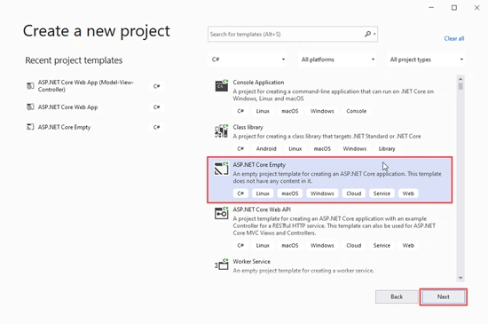Select Worker Service template title
Image resolution: width=488 pixels, height=324 pixels.
251,262
